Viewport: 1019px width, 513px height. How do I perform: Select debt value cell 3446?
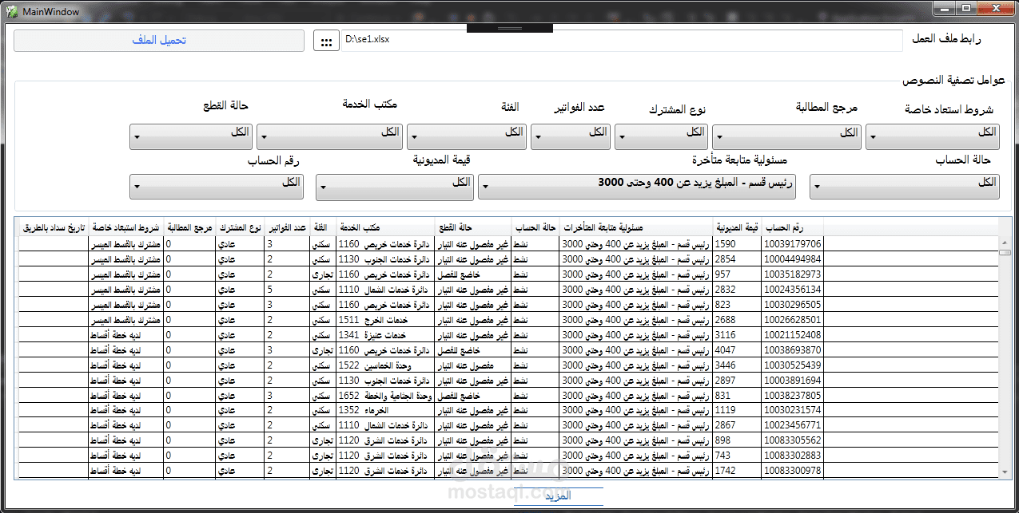point(738,365)
